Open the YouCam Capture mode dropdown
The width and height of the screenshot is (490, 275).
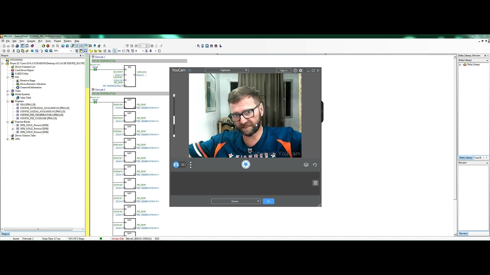coord(227,70)
